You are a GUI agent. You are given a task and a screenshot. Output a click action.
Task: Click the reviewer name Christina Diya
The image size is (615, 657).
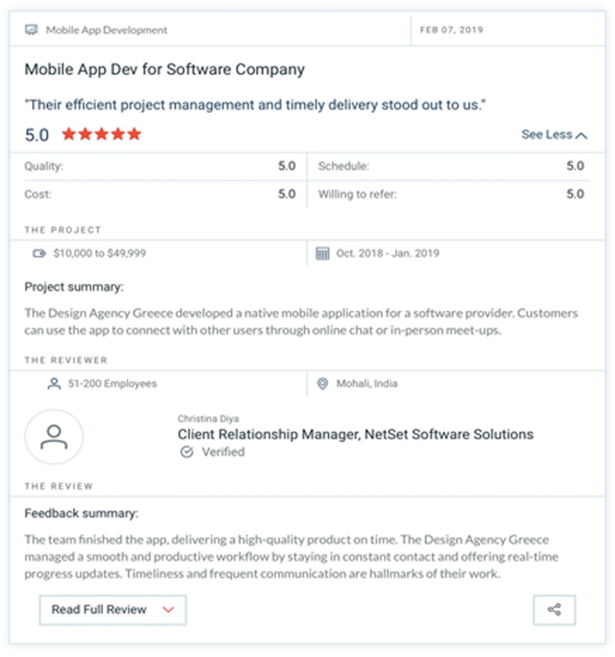point(208,418)
